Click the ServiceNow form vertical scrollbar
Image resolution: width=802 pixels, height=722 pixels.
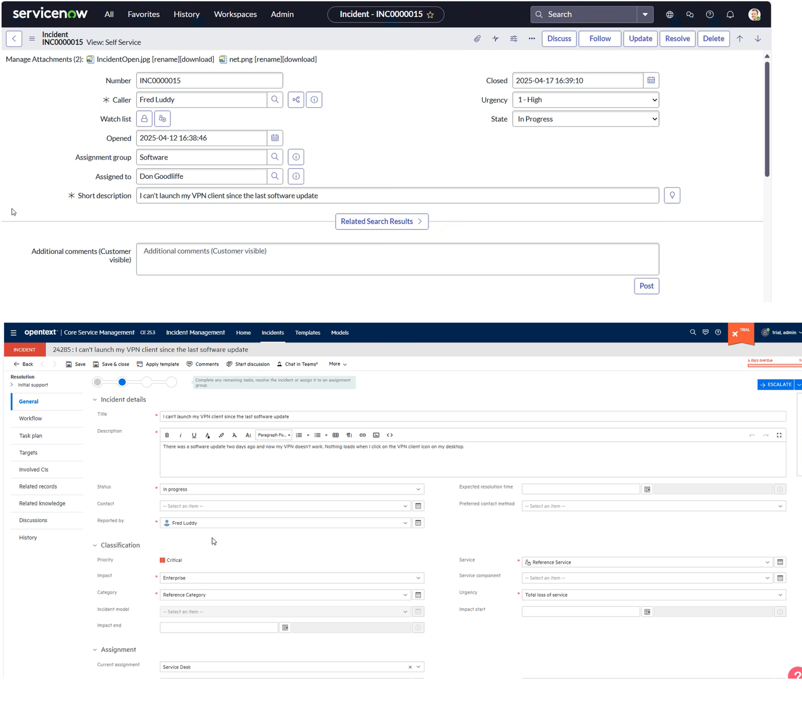767,119
